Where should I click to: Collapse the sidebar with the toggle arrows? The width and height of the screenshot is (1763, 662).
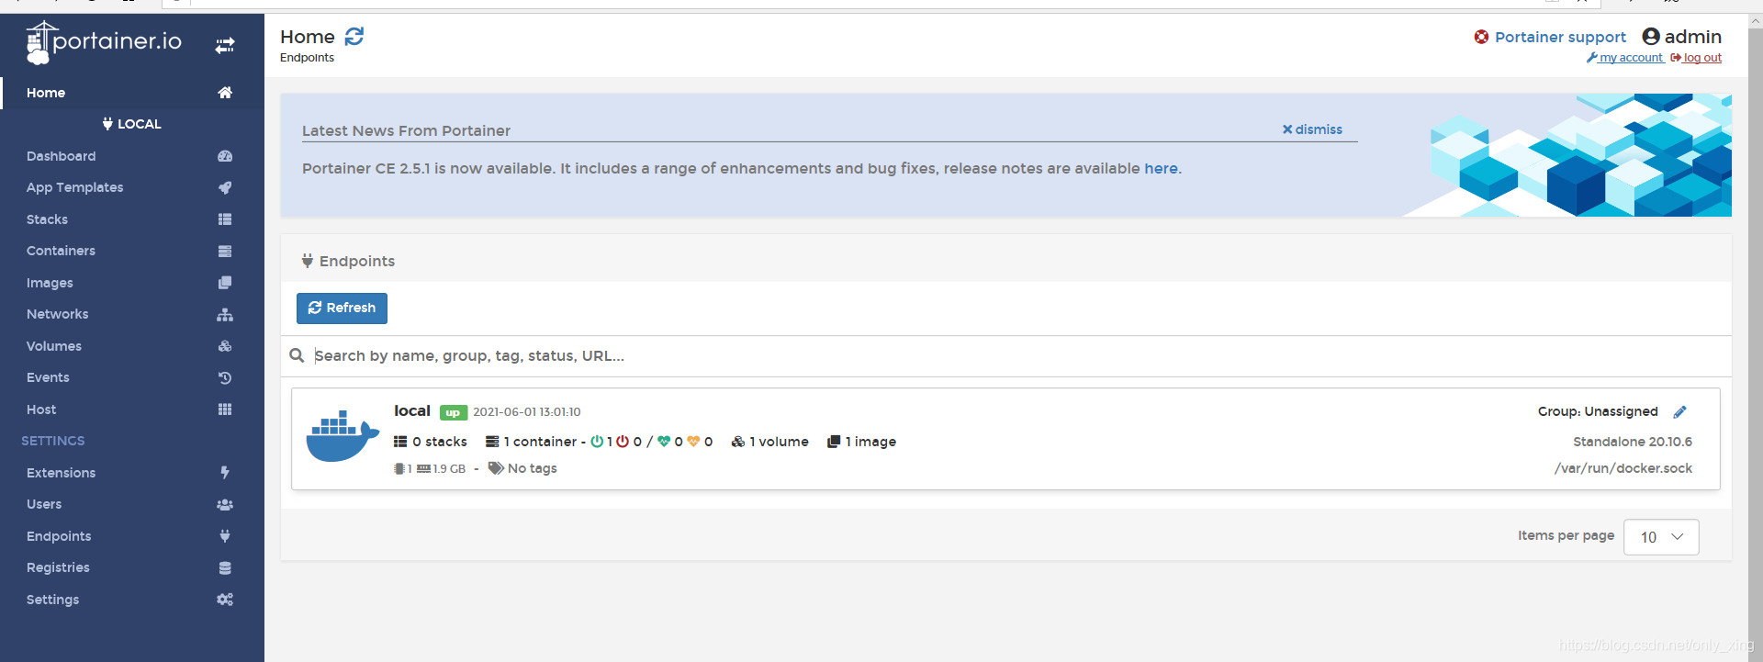[225, 45]
